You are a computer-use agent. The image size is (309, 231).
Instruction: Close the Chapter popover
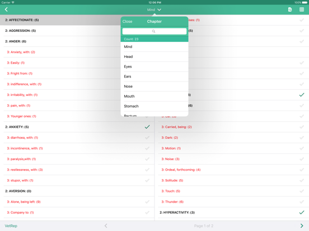(127, 21)
